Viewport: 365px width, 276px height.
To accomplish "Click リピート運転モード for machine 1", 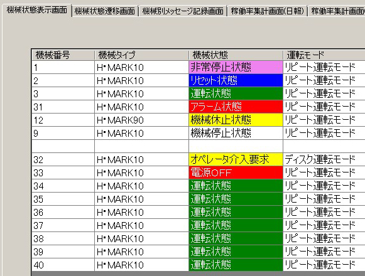I will tap(324, 67).
